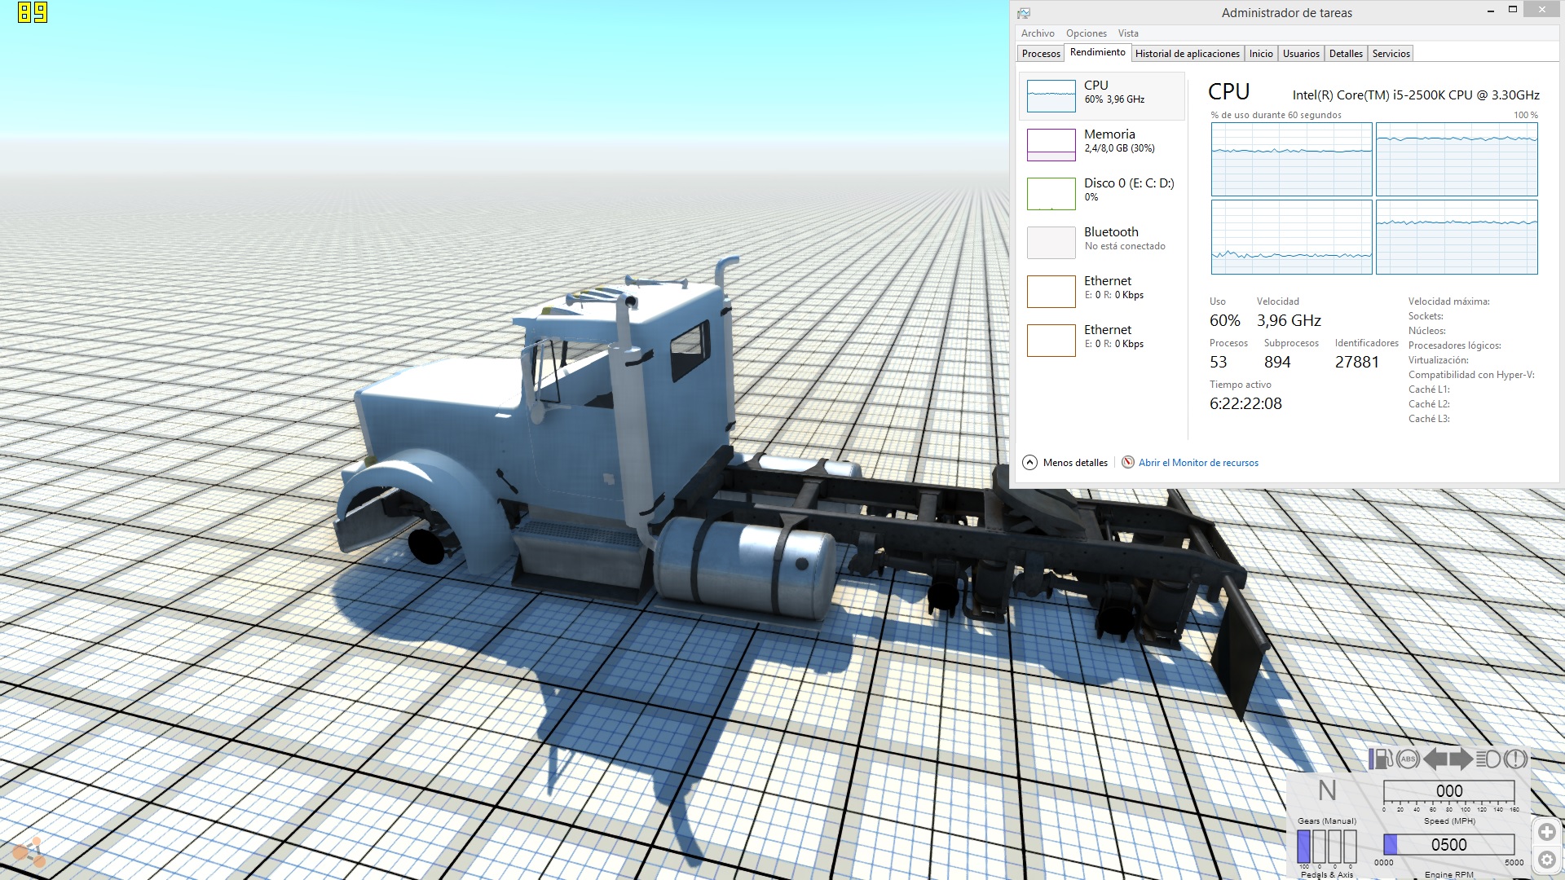This screenshot has width=1565, height=880.
Task: Click Abrir el Monitor de recursos link
Action: tap(1198, 463)
